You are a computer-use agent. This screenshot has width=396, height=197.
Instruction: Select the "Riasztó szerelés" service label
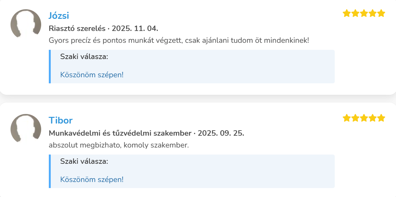tap(77, 28)
